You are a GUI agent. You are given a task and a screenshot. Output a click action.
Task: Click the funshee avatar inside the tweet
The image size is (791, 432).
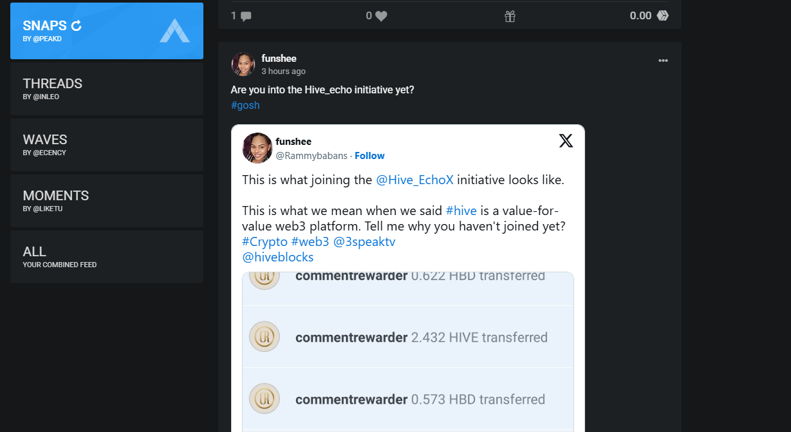point(257,148)
